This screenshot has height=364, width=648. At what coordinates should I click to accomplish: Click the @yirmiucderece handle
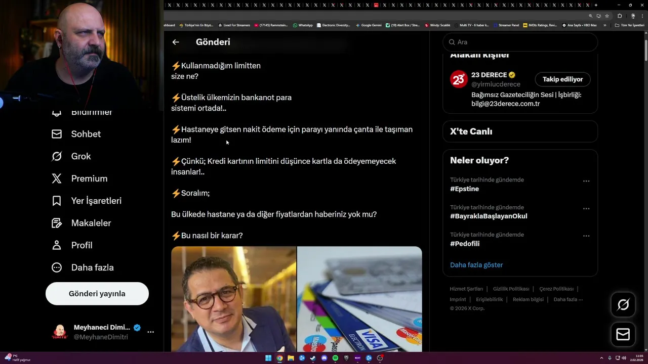point(496,84)
